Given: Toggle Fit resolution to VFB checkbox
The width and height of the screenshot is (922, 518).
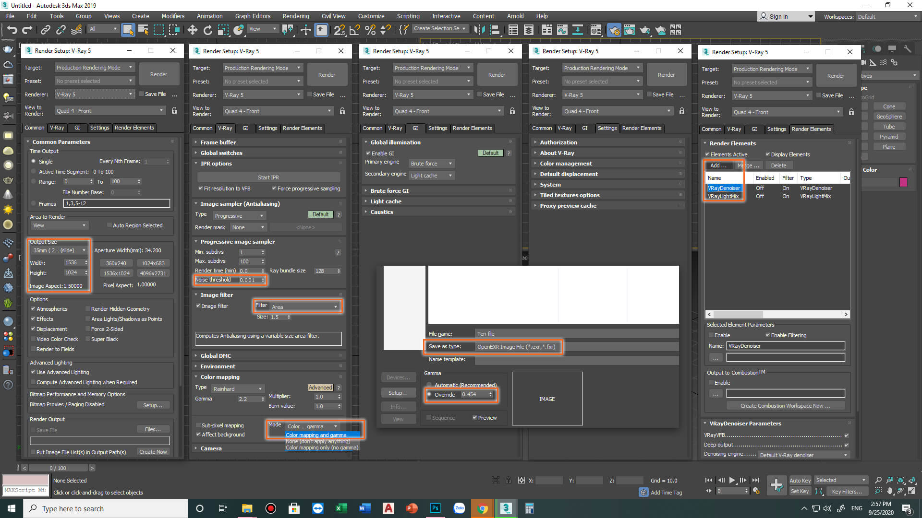Looking at the screenshot, I should tap(201, 188).
